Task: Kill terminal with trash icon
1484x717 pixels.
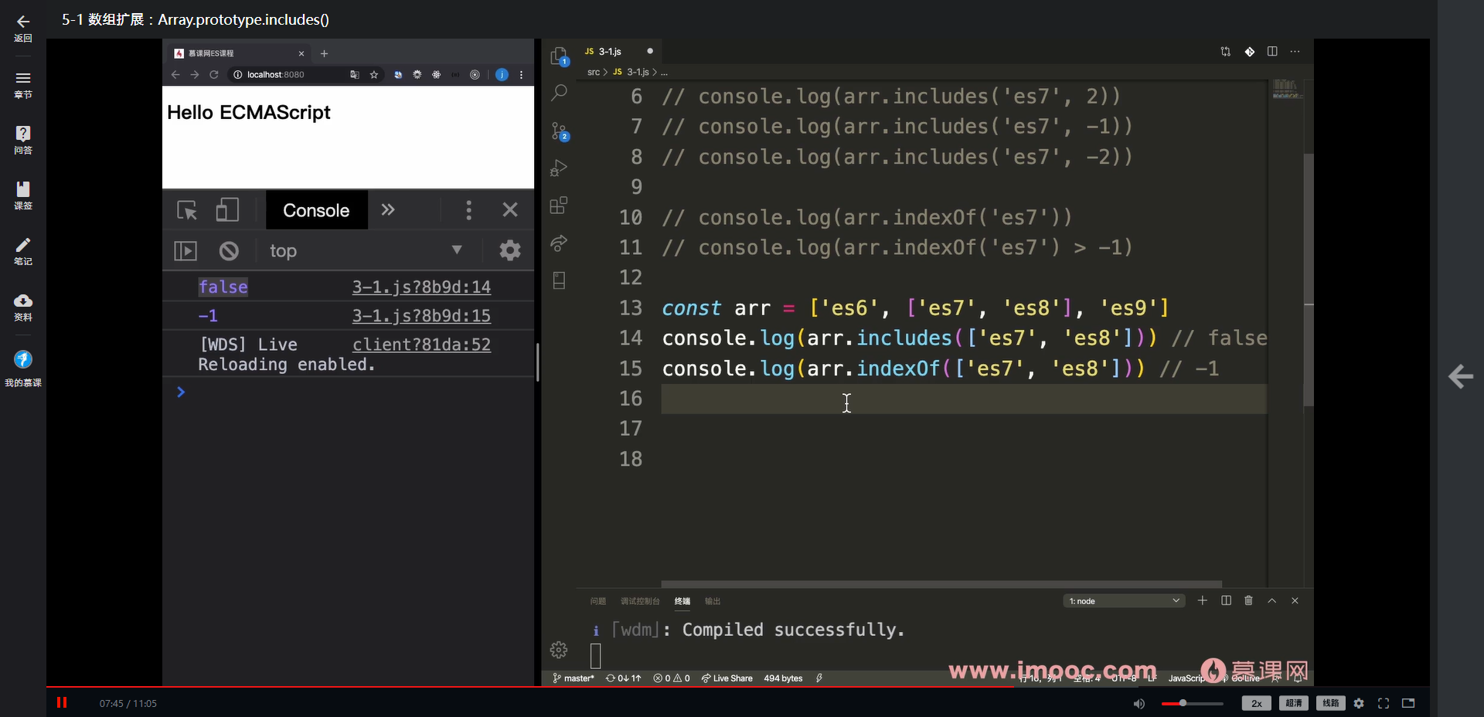Action: [1248, 600]
